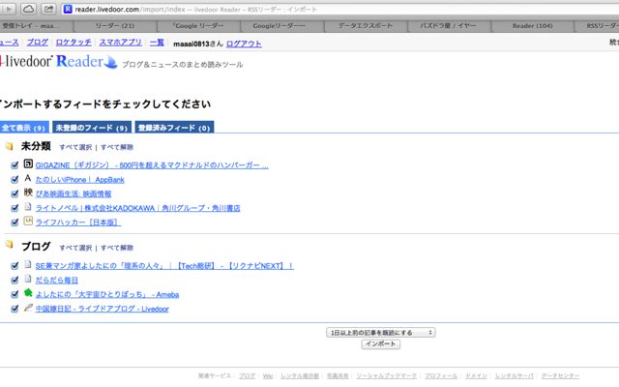Click the SE兼マンガ家 feed page icon
This screenshot has height=387, width=619.
tap(28, 264)
